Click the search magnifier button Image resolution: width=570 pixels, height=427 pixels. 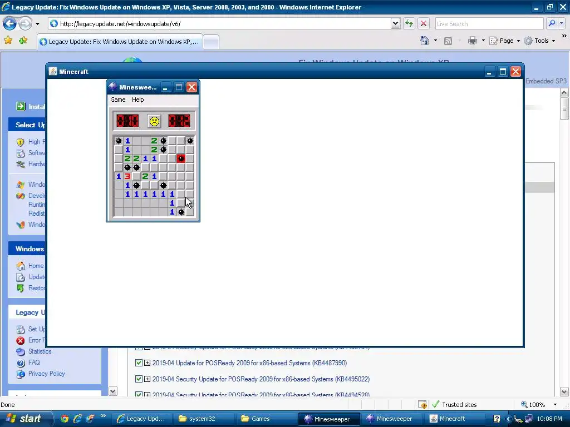tap(552, 23)
